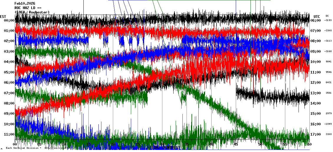The width and height of the screenshot is (333, 152).
Task: Click the UTC "16:00" time label
Action: (x=316, y=124)
